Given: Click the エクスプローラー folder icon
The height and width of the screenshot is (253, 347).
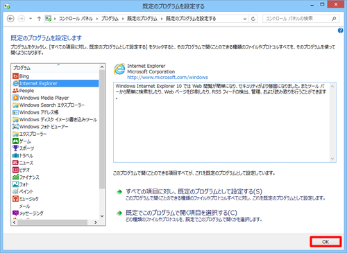Looking at the screenshot, I should [x=15, y=134].
